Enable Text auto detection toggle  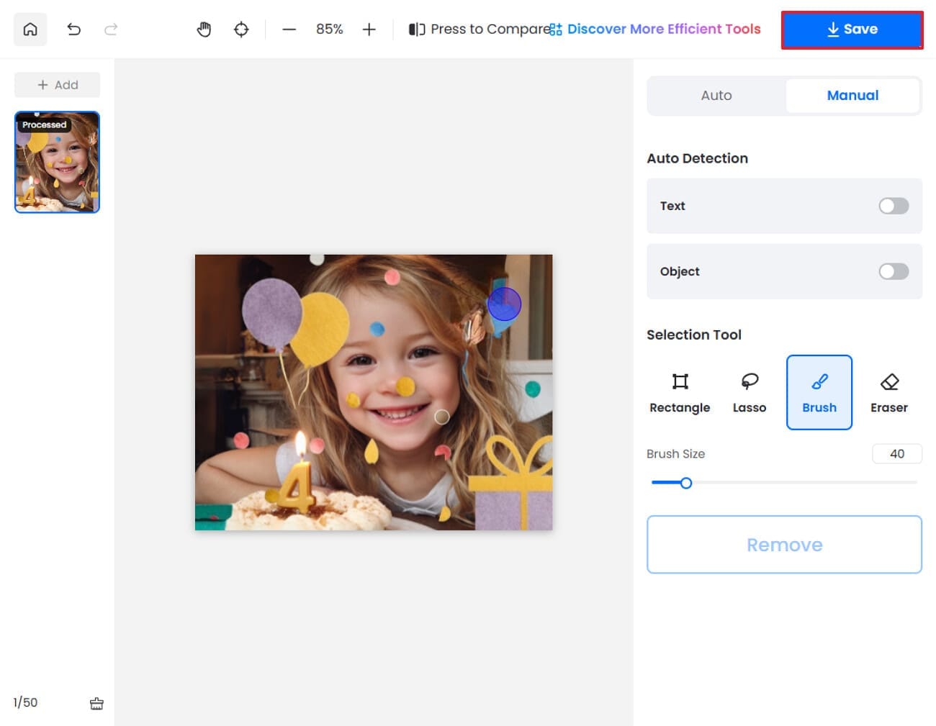894,206
